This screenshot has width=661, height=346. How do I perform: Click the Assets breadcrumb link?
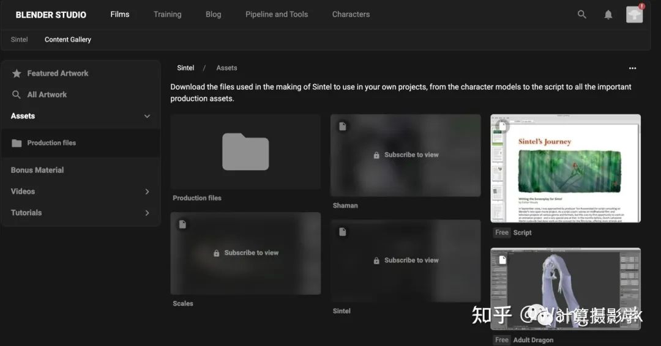click(226, 68)
